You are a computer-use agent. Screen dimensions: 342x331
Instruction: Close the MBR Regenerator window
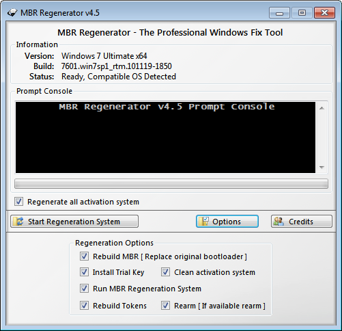point(324,12)
